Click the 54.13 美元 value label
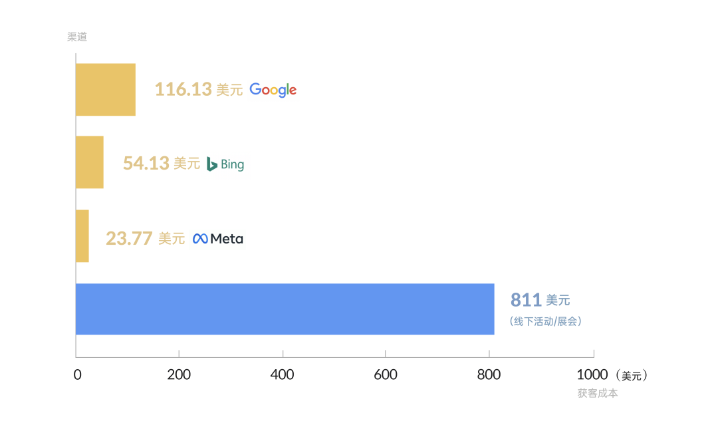This screenshot has height=439, width=718. tap(161, 163)
